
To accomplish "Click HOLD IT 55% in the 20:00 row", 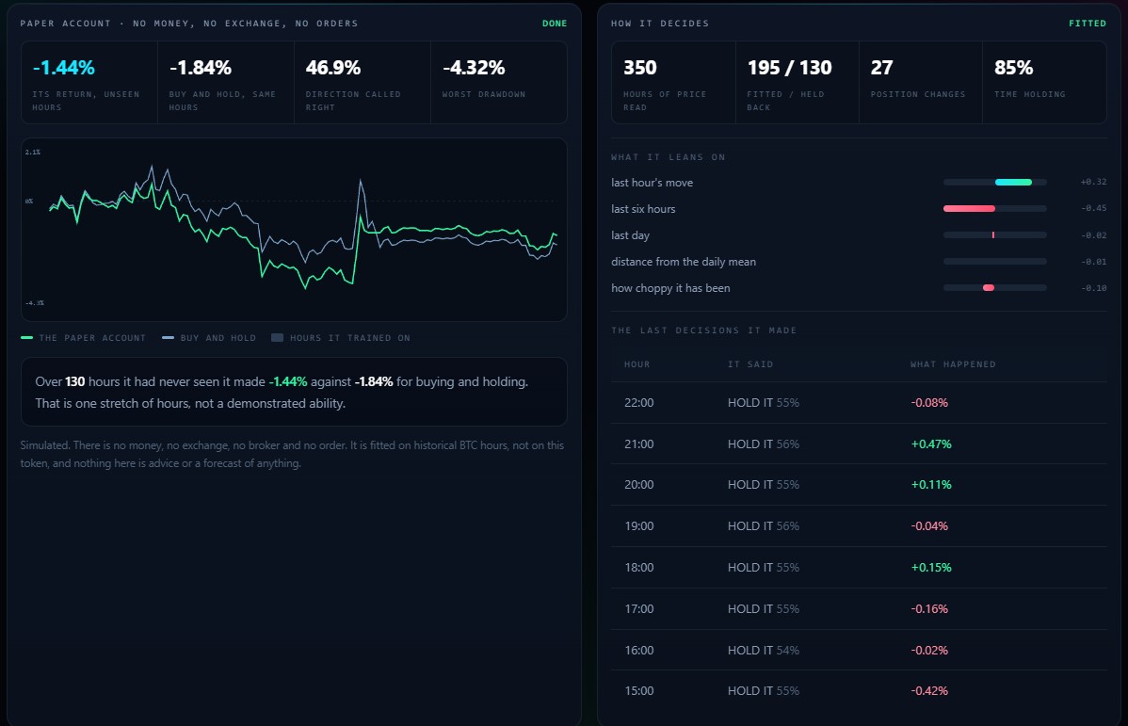I will click(764, 485).
